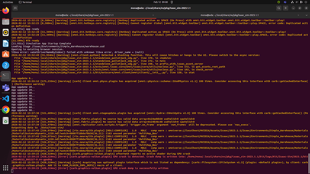The image size is (310, 174).
Task: Open Google Chrome from the dock
Action: click(5, 109)
